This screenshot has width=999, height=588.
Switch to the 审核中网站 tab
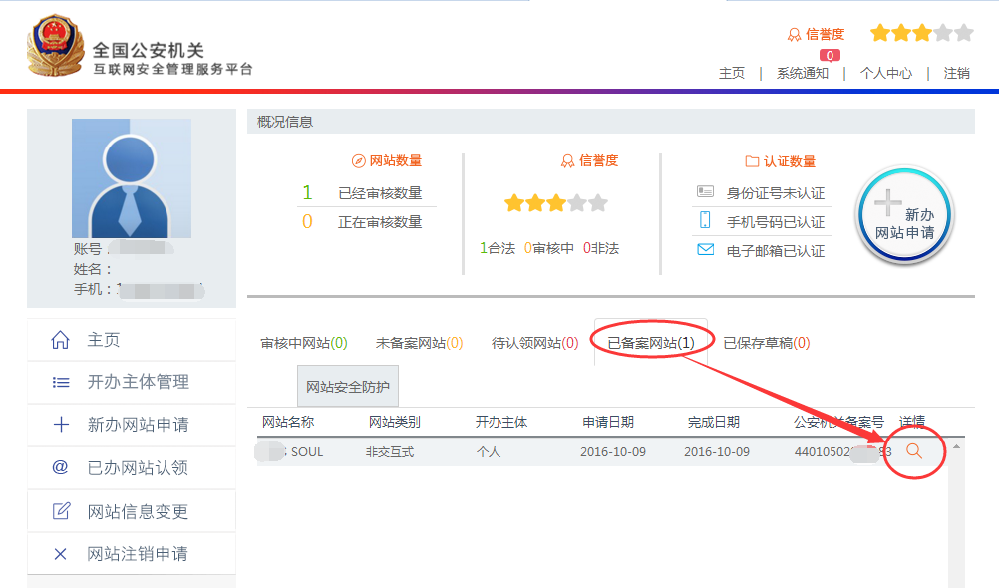pyautogui.click(x=303, y=343)
